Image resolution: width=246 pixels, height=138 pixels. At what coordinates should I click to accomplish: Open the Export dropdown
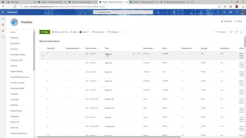[x=85, y=32]
